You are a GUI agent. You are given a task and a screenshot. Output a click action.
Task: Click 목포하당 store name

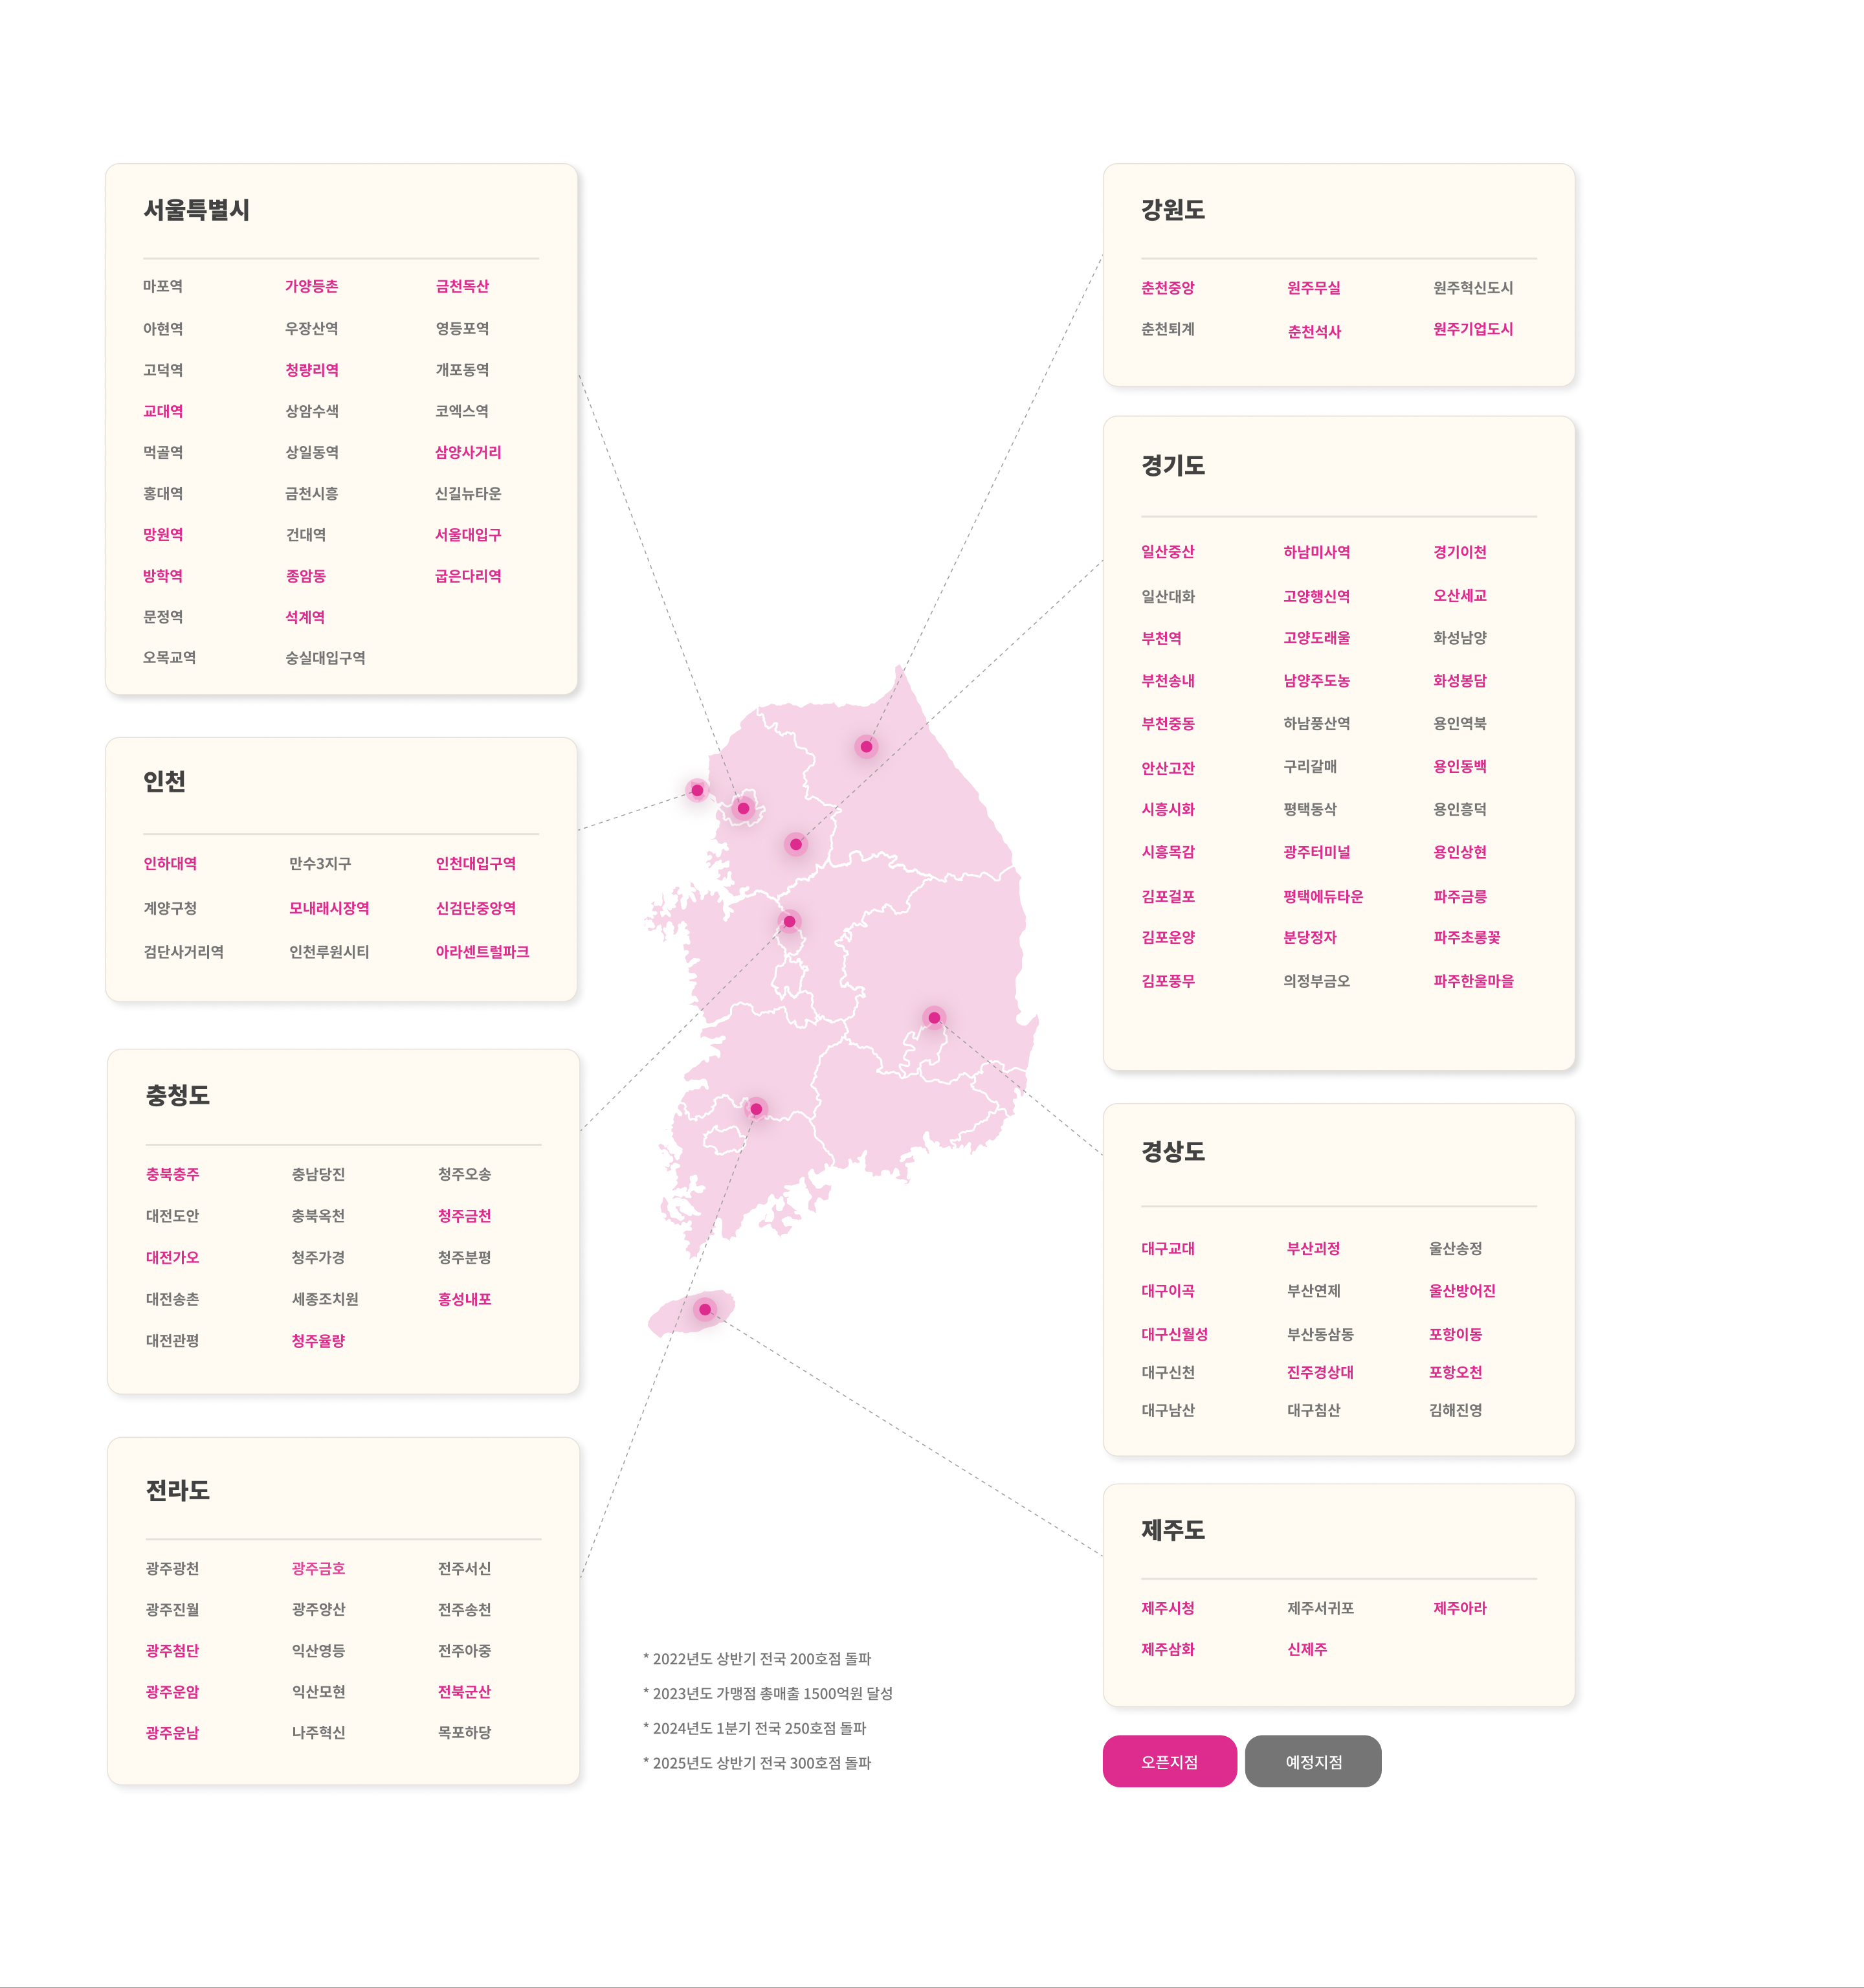(x=464, y=1732)
